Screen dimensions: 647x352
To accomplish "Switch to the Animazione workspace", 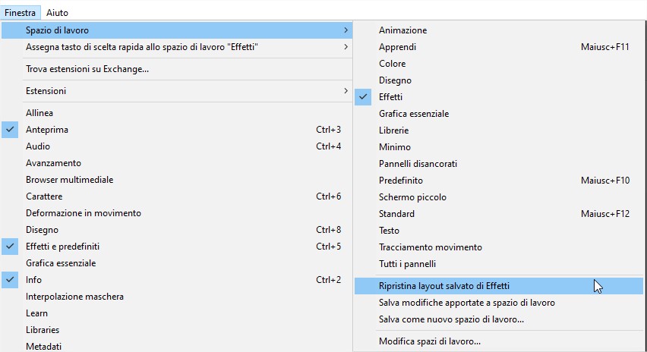I will tap(402, 30).
